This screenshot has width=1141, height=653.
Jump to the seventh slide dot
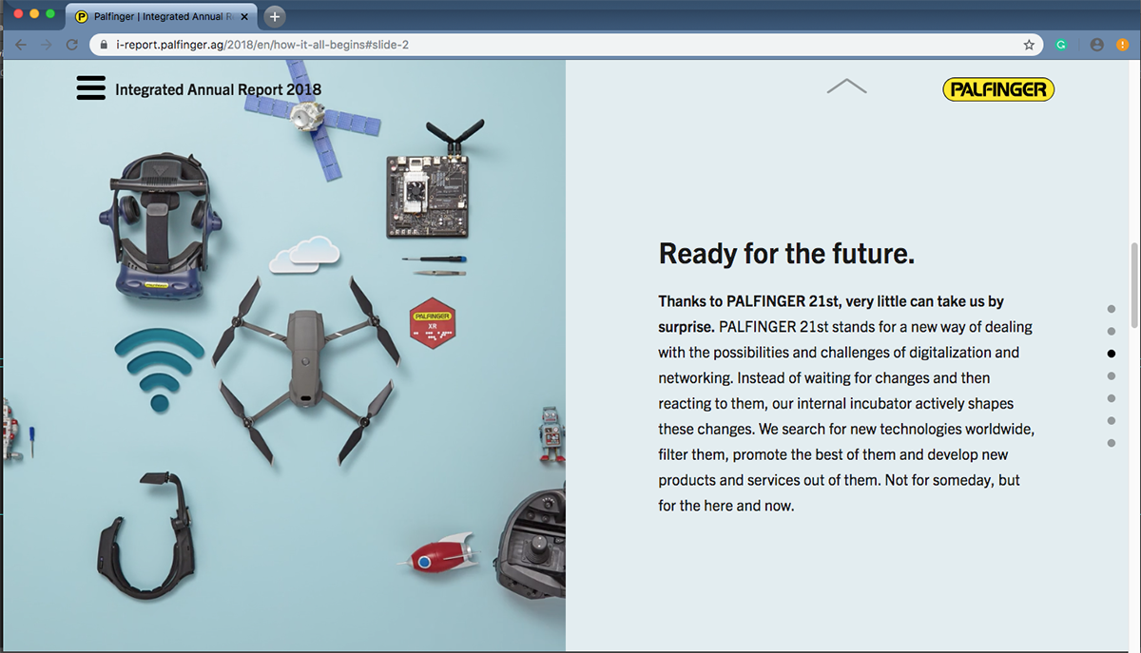(x=1111, y=443)
